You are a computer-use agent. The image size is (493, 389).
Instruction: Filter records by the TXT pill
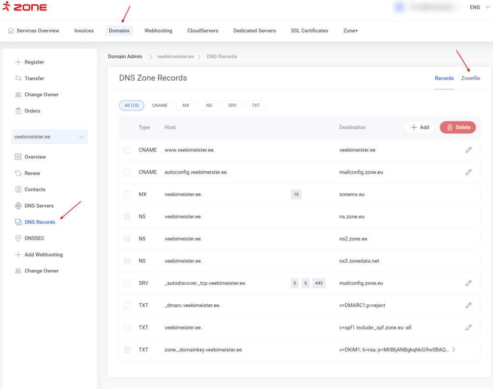coord(256,105)
